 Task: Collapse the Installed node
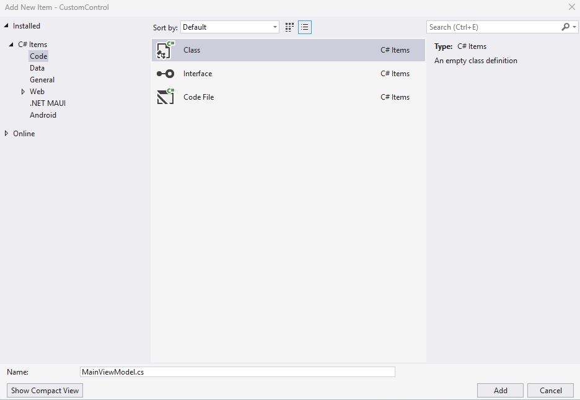point(6,25)
